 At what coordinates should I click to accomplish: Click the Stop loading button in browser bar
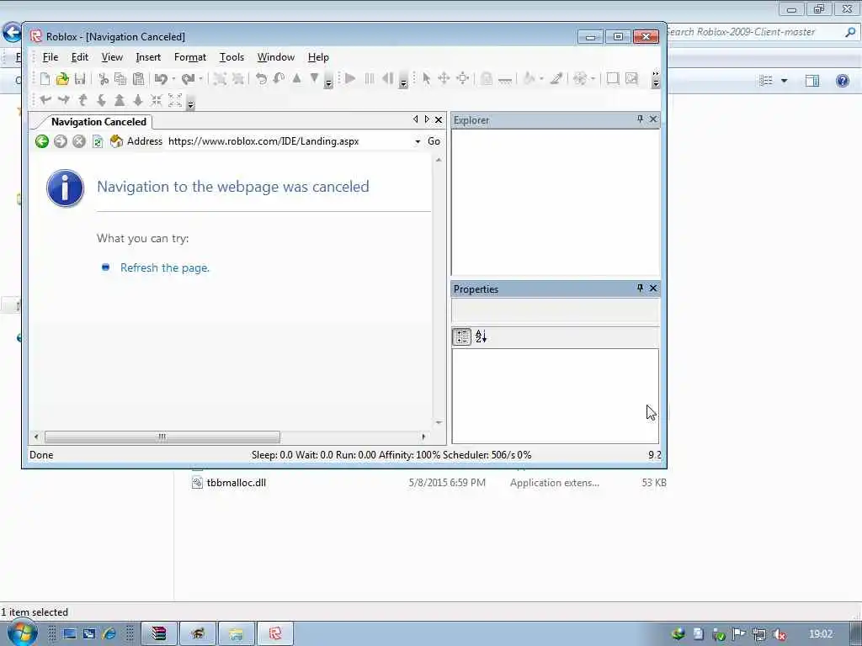(x=79, y=141)
